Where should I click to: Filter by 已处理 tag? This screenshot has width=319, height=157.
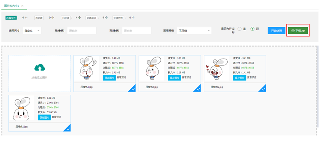[x=66, y=18]
